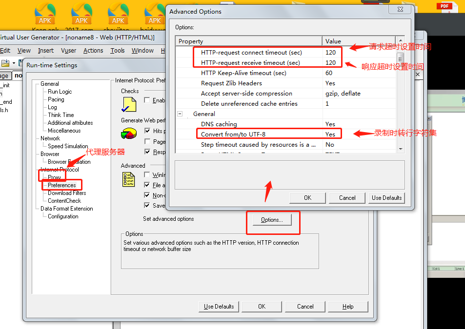
Task: Click the Property column header
Action: point(249,41)
